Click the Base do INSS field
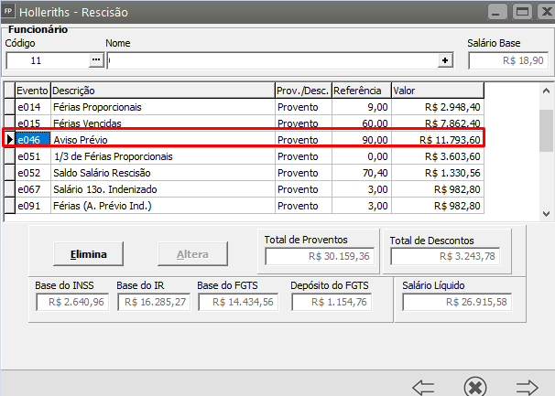Screen dimensions: 555x396 coord(72,302)
